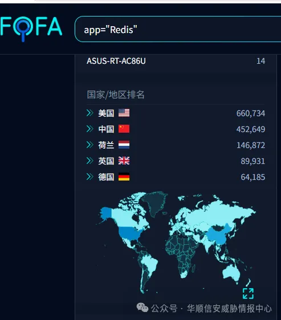Click the Germany flag icon
The image size is (281, 320).
(124, 177)
